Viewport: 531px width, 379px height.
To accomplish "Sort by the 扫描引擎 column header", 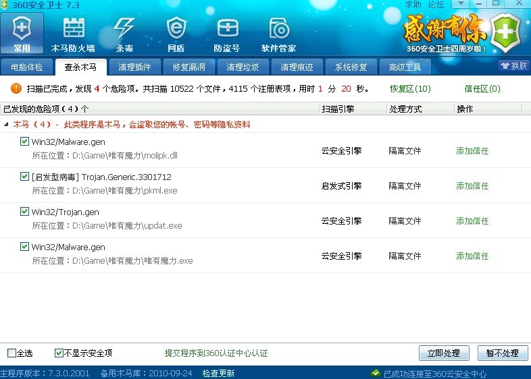I will pos(338,109).
